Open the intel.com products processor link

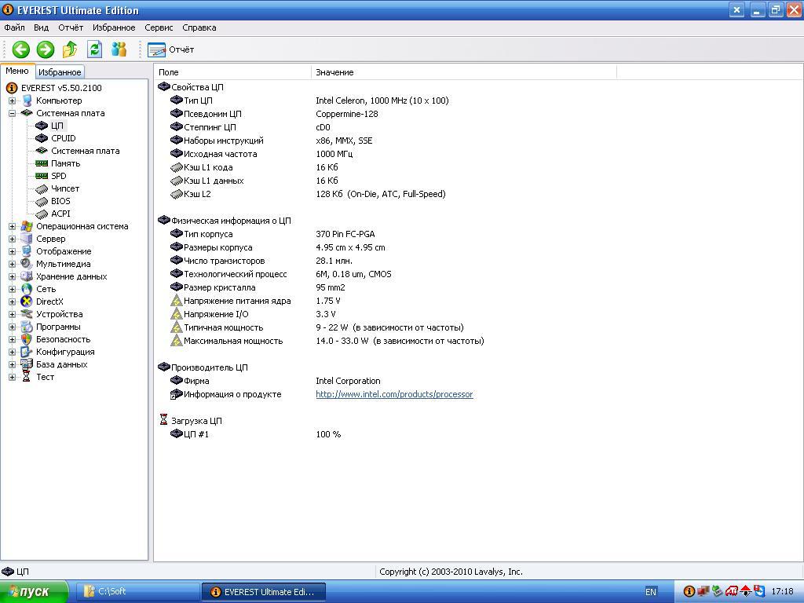coord(394,394)
